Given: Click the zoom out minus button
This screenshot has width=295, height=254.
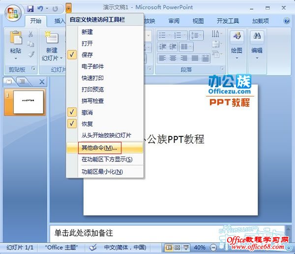Looking at the screenshot, I should [x=213, y=248].
